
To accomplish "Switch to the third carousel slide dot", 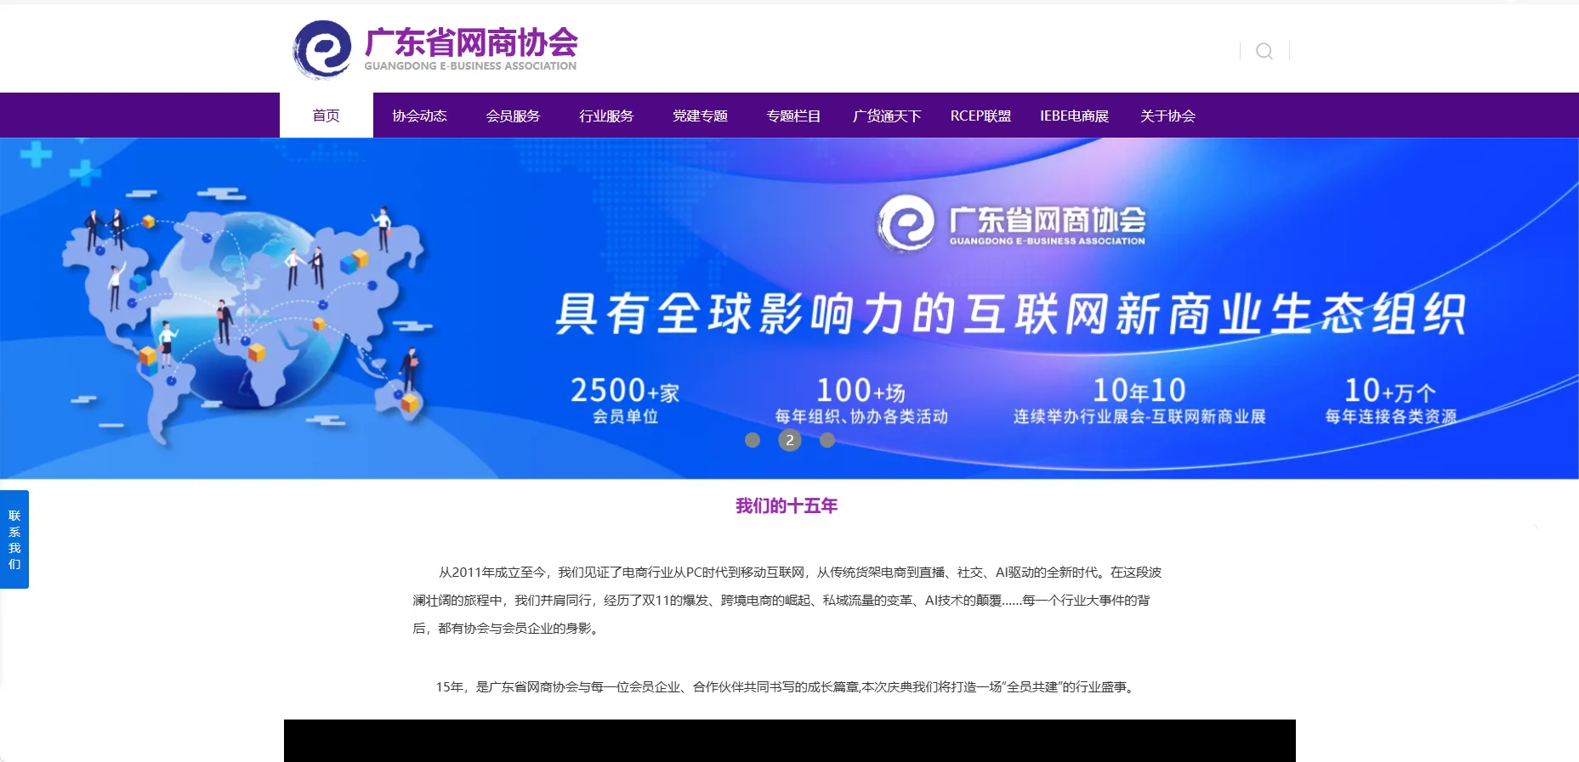I will [x=827, y=440].
